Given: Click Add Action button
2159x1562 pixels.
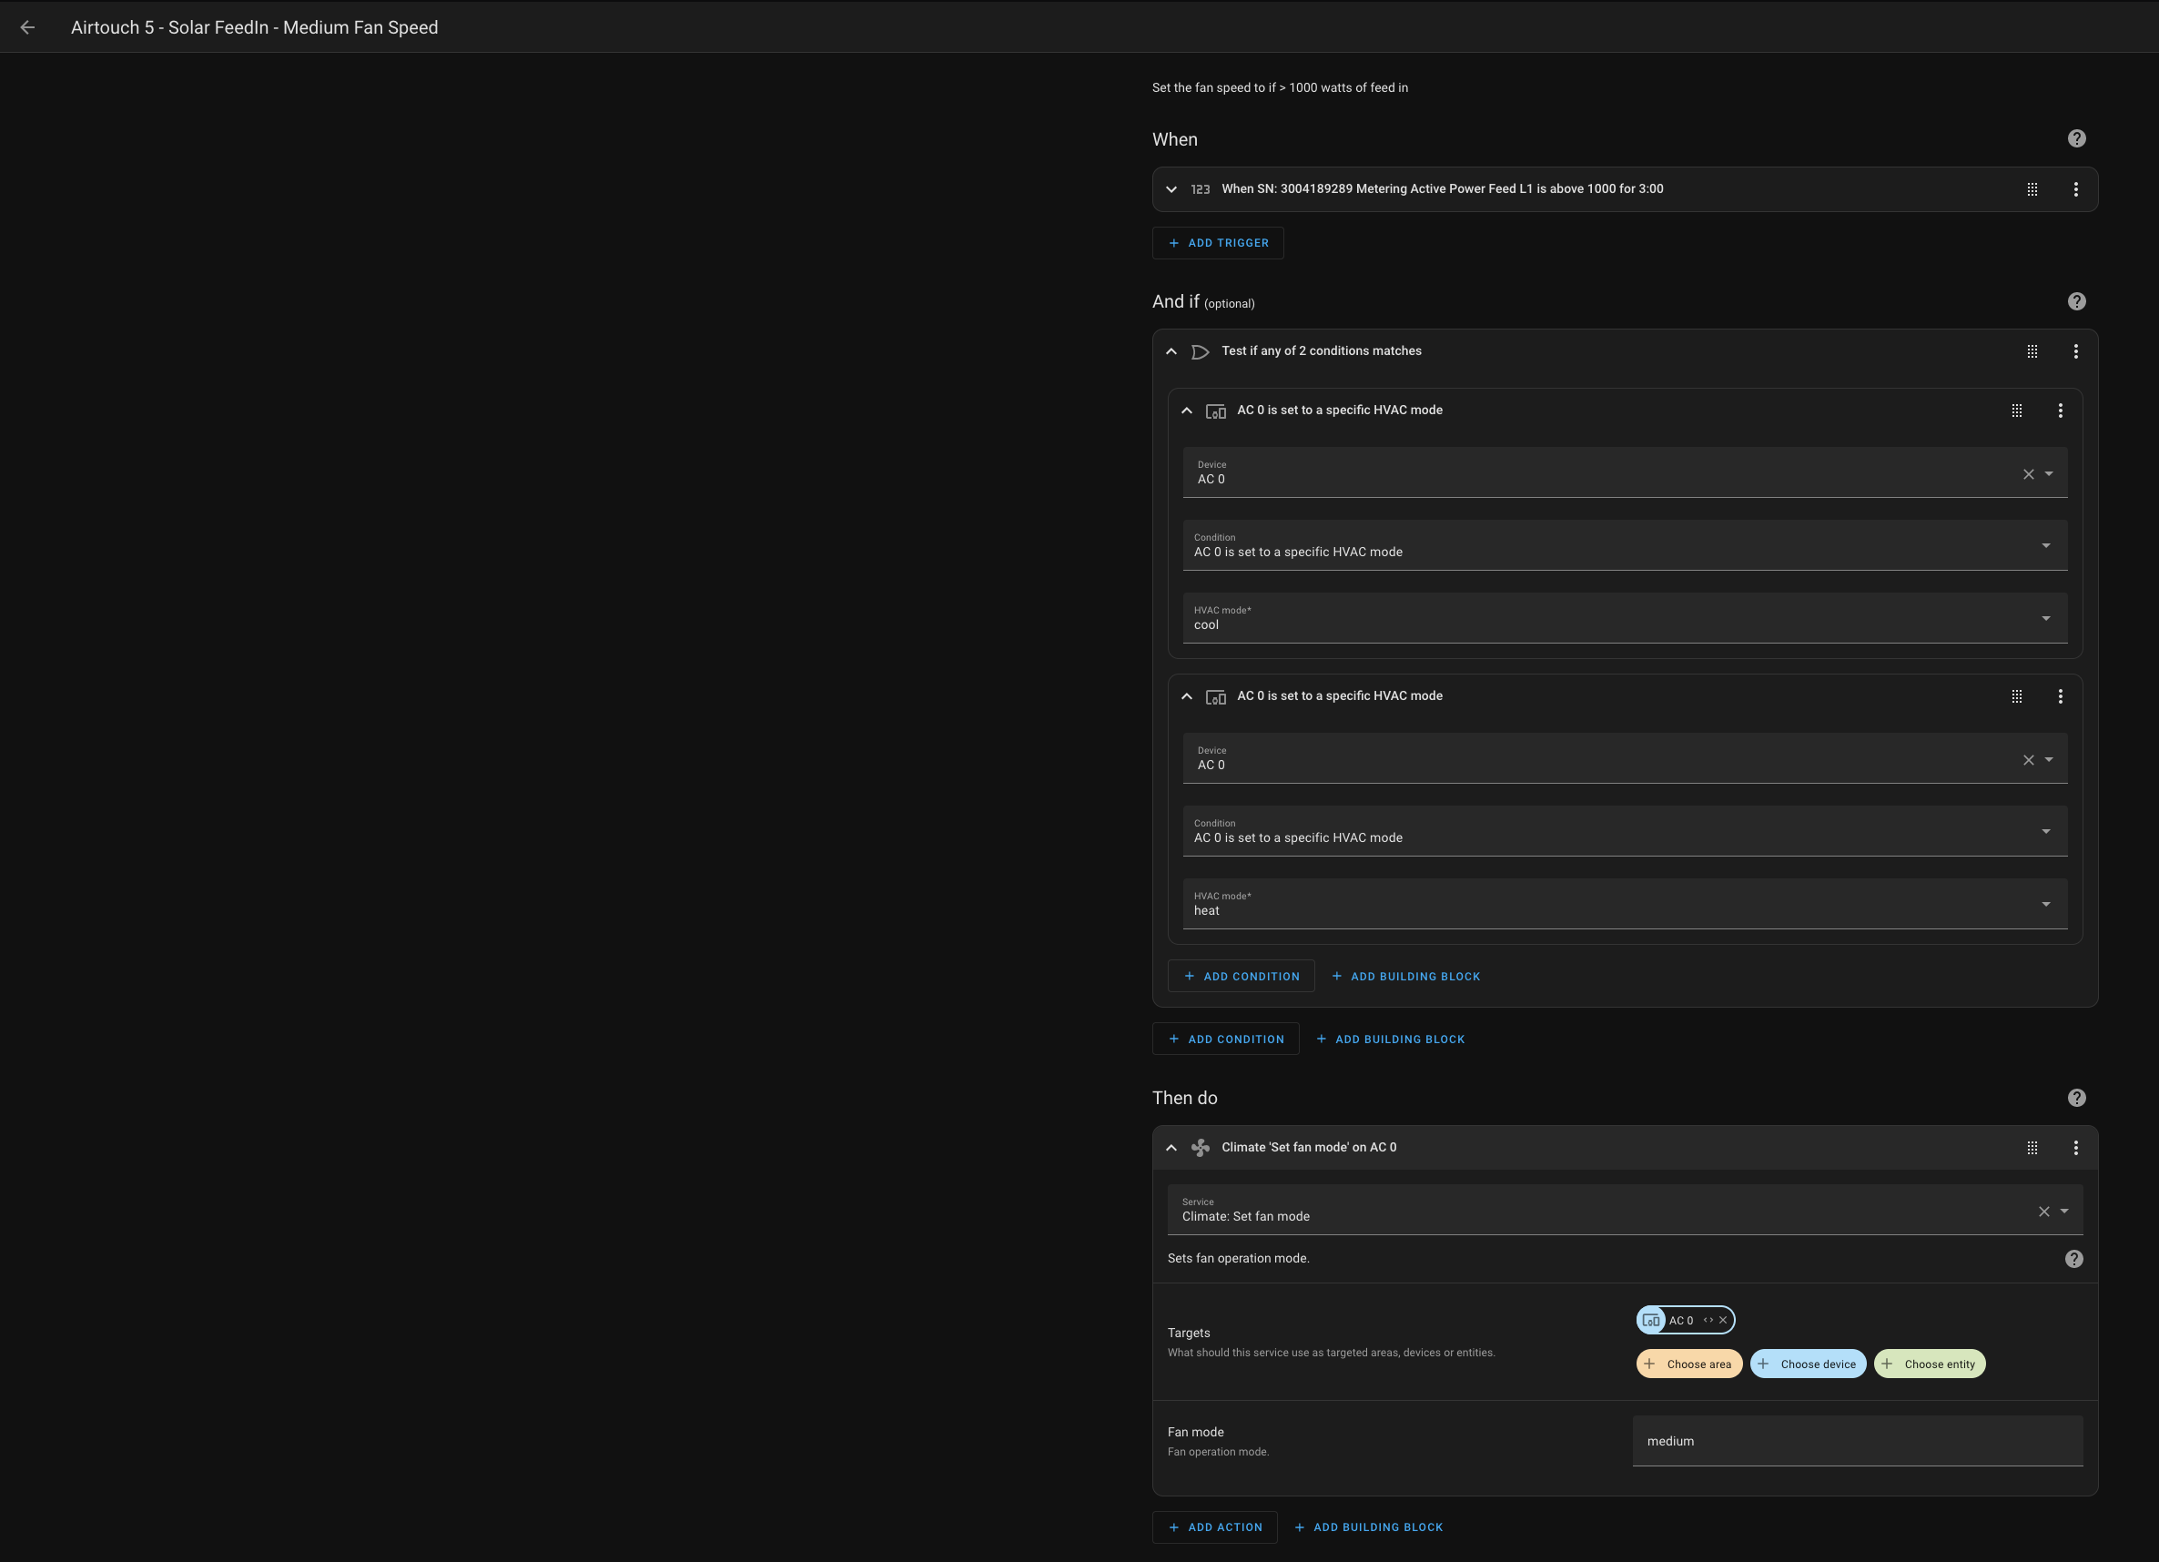Looking at the screenshot, I should click(x=1215, y=1526).
